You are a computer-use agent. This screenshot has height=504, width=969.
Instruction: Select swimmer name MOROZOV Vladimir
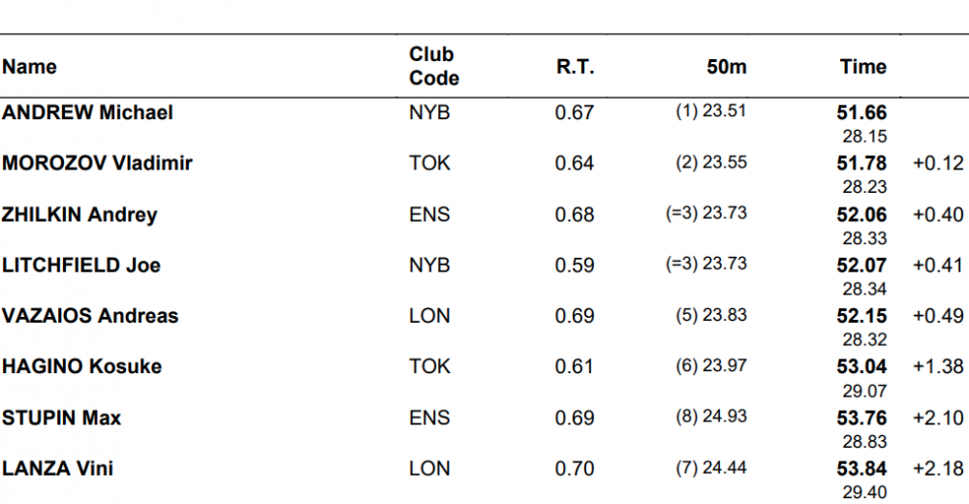click(x=97, y=163)
